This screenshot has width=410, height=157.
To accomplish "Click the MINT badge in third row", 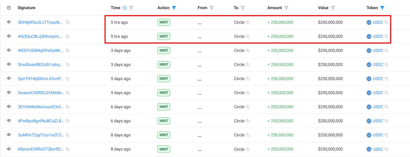I will coord(164,51).
